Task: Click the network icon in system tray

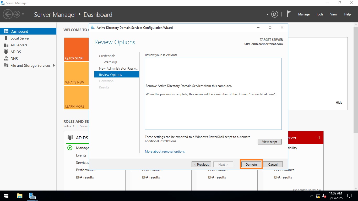Action: click(318, 196)
